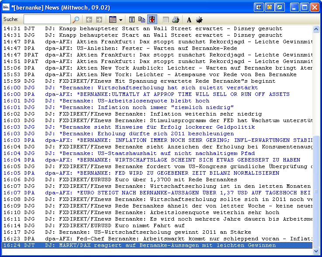Print the news list

pos(176,20)
